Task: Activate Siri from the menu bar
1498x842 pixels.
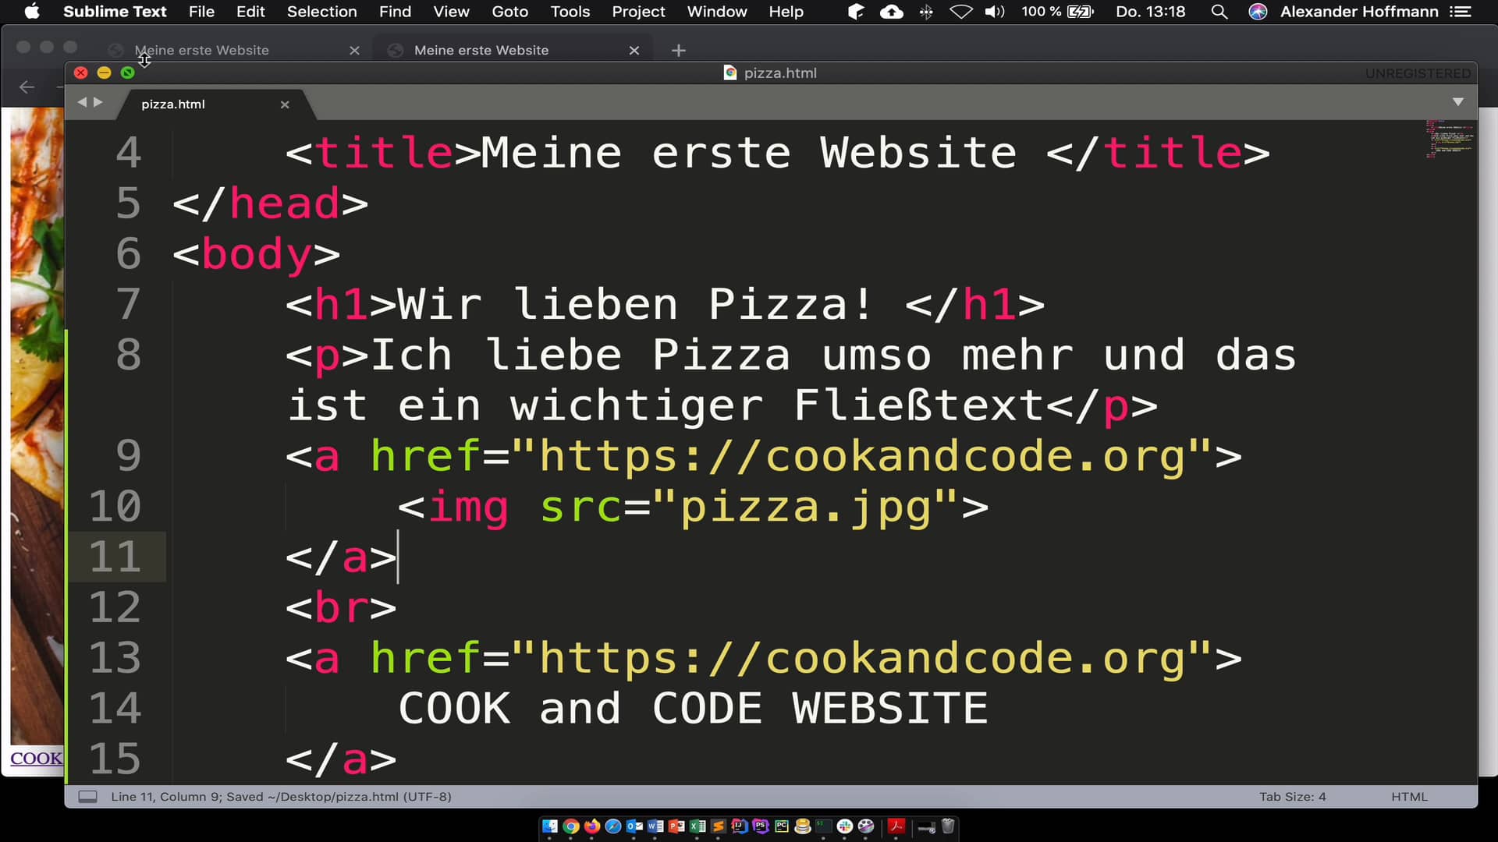Action: pos(1258,12)
